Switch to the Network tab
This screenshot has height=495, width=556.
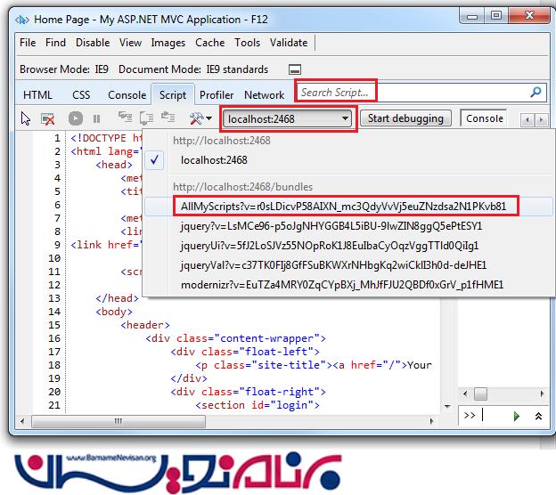click(x=265, y=95)
